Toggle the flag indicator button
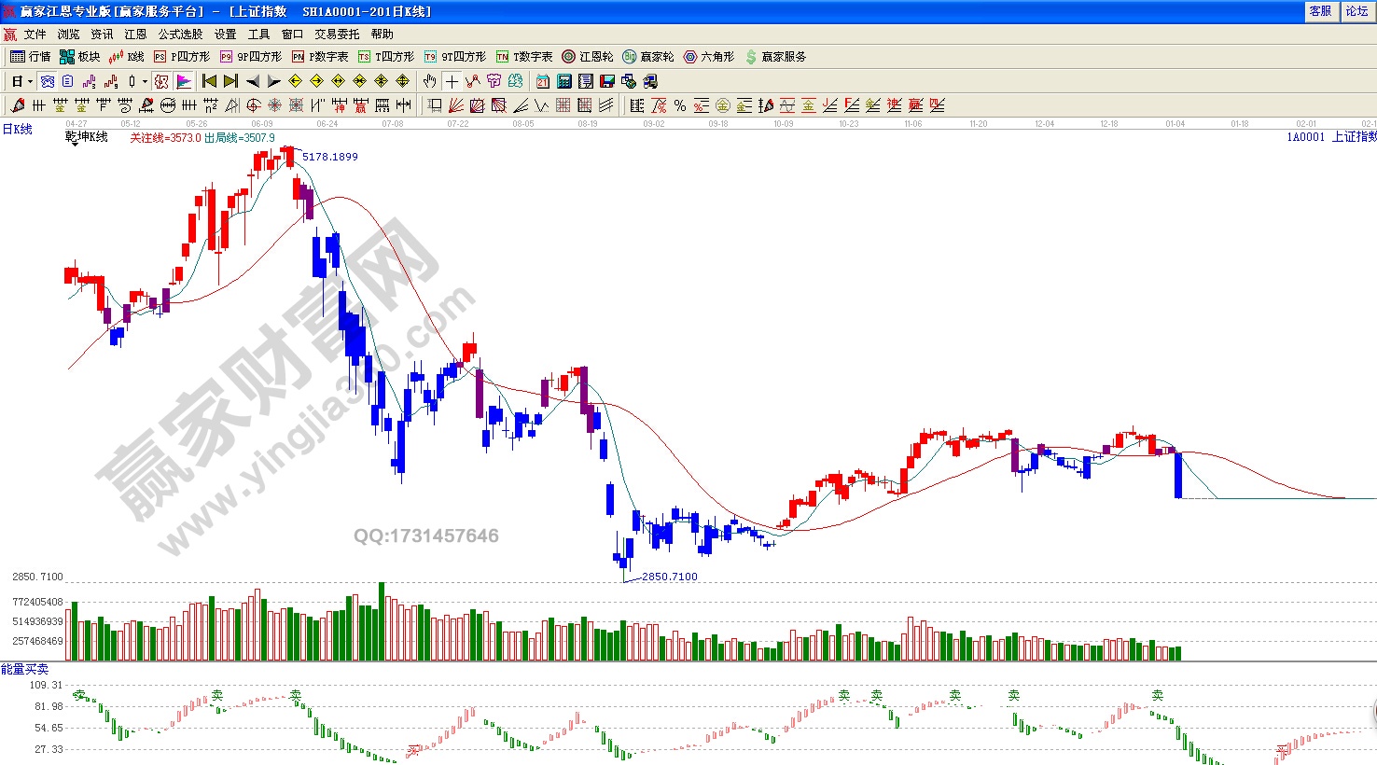 [184, 81]
